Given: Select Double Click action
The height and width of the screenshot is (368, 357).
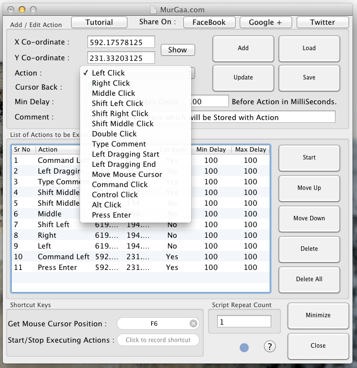Looking at the screenshot, I should pos(135,134).
